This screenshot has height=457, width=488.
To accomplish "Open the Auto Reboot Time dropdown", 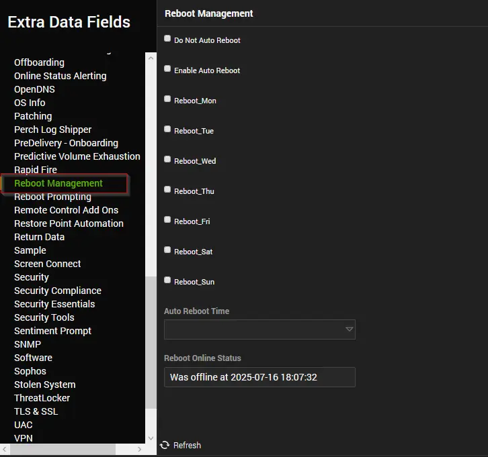I will click(x=259, y=329).
